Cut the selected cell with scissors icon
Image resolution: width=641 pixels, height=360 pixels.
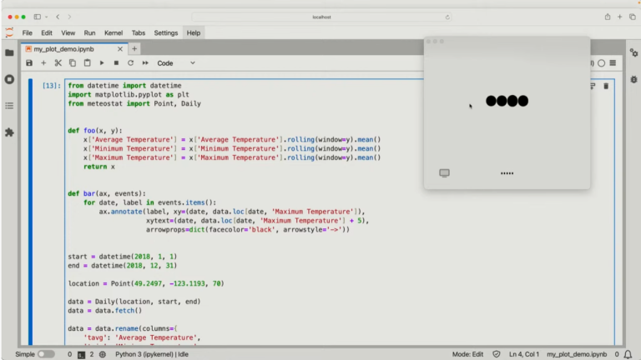58,62
